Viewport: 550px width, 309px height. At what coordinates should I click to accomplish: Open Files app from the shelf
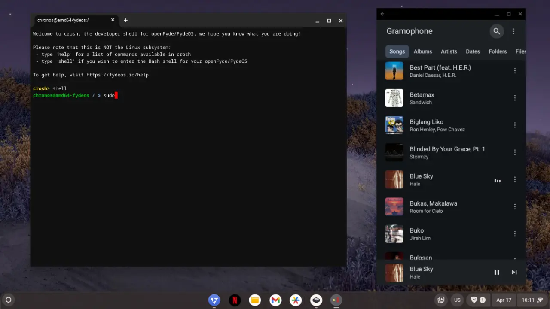click(255, 300)
